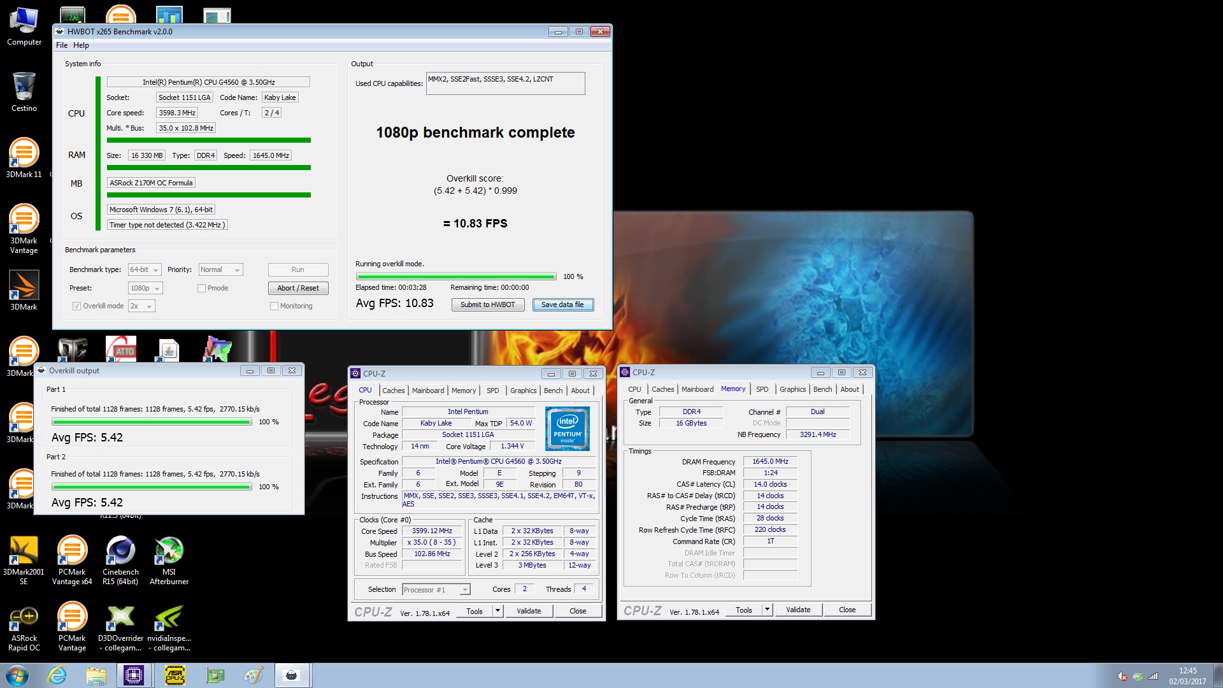This screenshot has width=1223, height=688.
Task: Launch PCMark Vantage shortcut in bottom row
Action: pyautogui.click(x=72, y=628)
